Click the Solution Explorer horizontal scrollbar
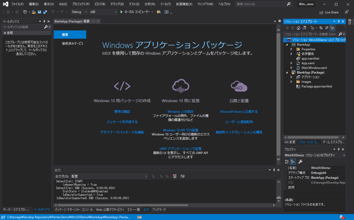The height and width of the screenshot is (220, 354). click(x=313, y=137)
